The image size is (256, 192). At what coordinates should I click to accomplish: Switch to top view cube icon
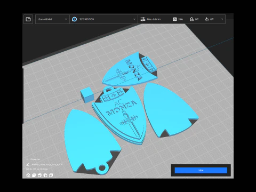coord(39,175)
